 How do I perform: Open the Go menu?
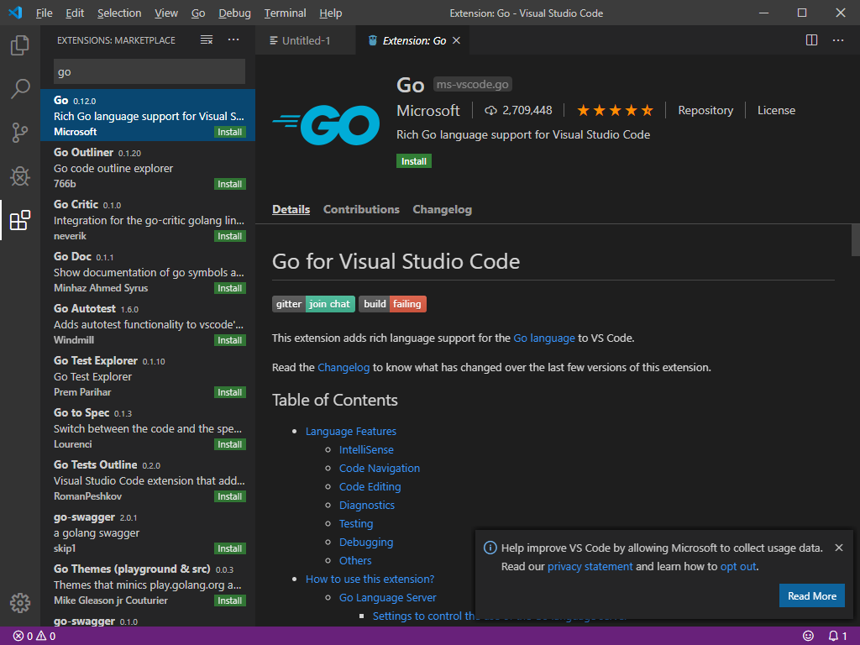[198, 13]
